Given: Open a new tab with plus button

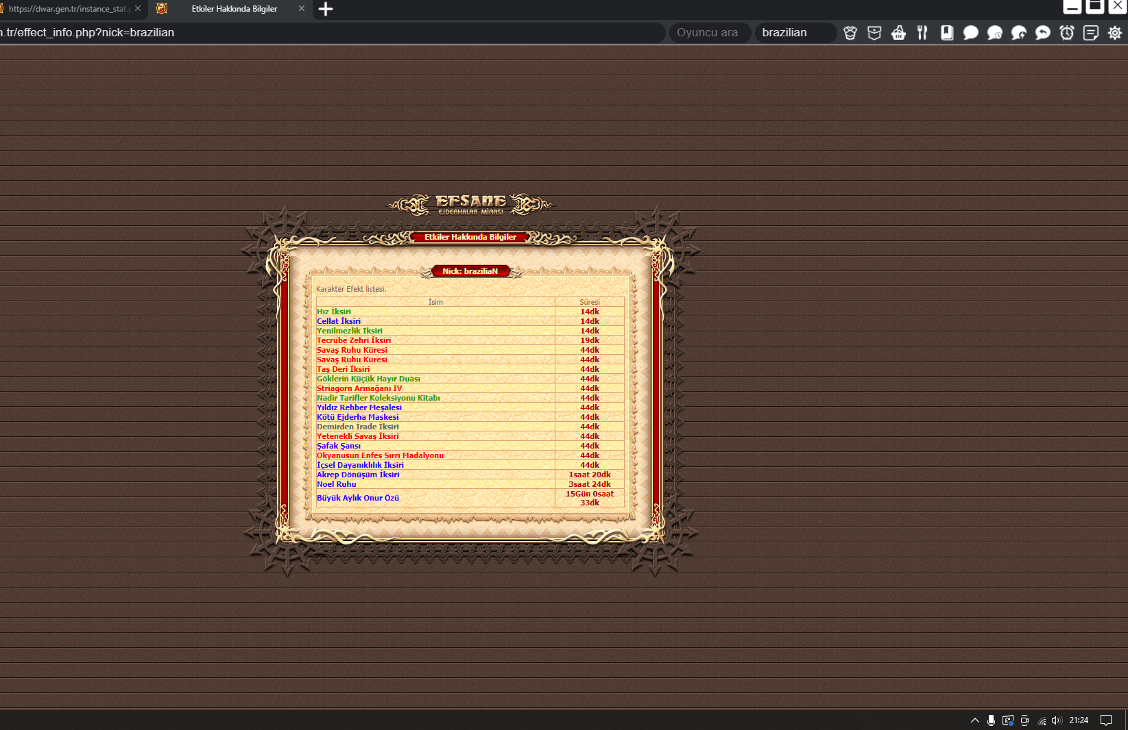Looking at the screenshot, I should click(326, 9).
